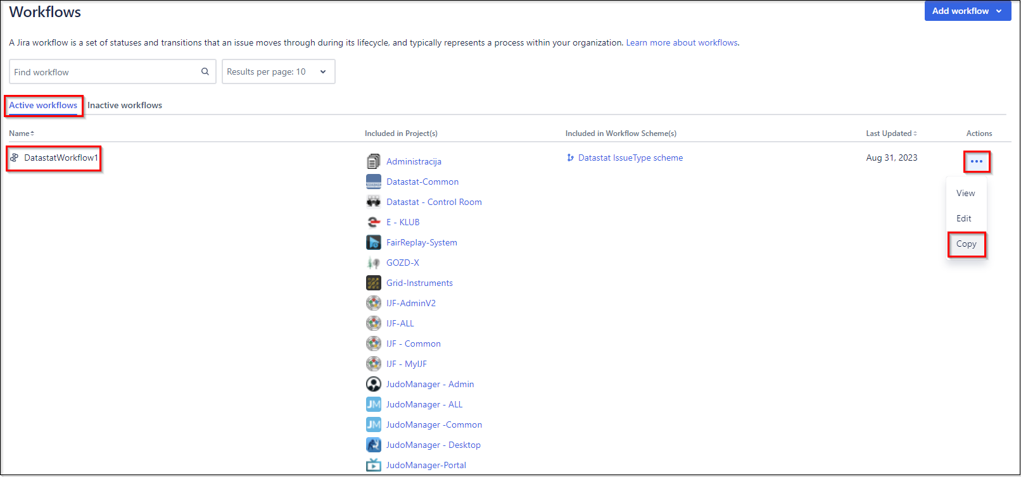This screenshot has height=477, width=1021.
Task: Open the JudoManager - Desktop project link
Action: click(x=433, y=445)
